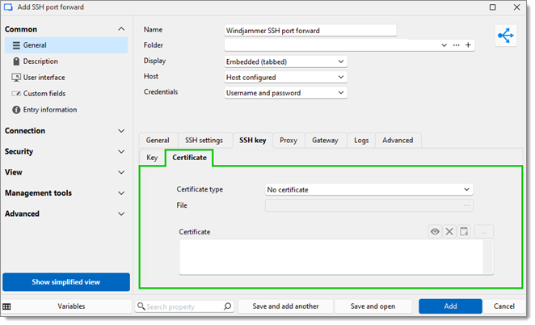This screenshot has width=535, height=325.
Task: Click the ellipsis browse button beside Folder
Action: pos(457,45)
